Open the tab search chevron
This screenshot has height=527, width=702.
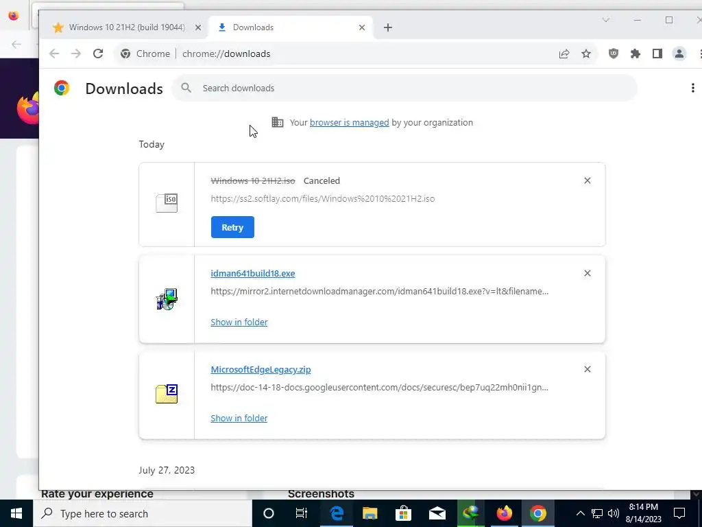[x=606, y=20]
